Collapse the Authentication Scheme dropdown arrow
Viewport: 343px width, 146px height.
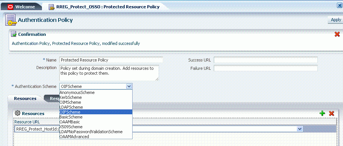click(129, 86)
